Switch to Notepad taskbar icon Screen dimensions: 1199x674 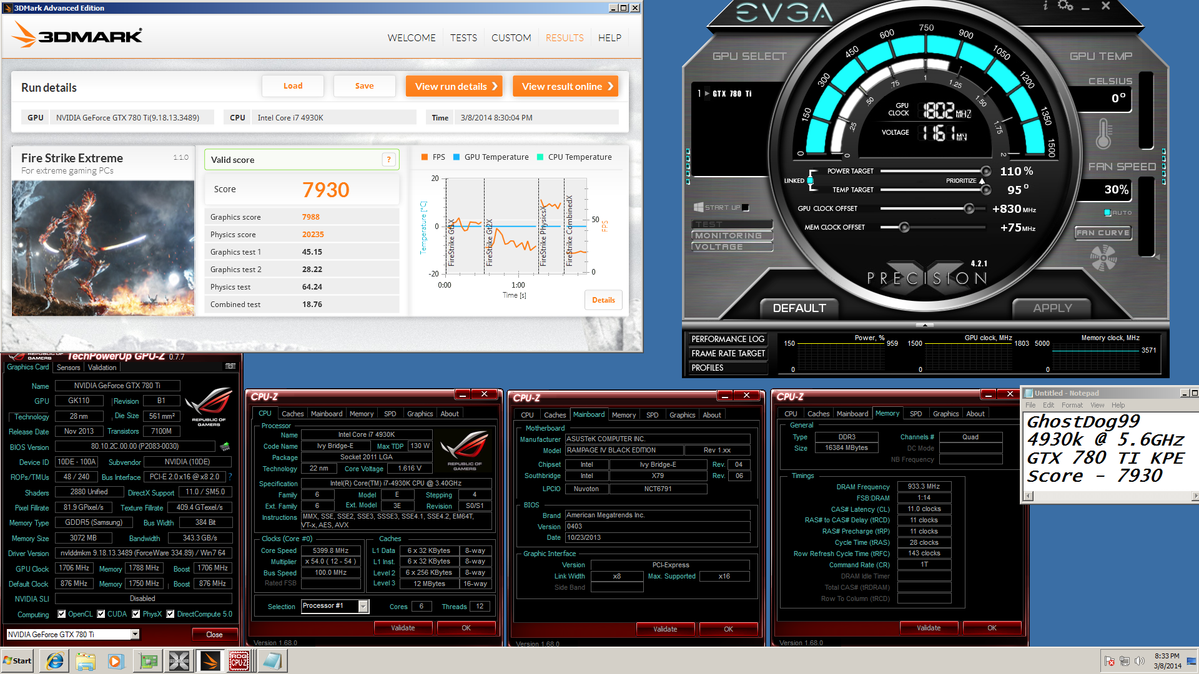272,661
